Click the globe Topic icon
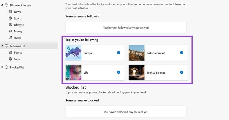 point(11,59)
